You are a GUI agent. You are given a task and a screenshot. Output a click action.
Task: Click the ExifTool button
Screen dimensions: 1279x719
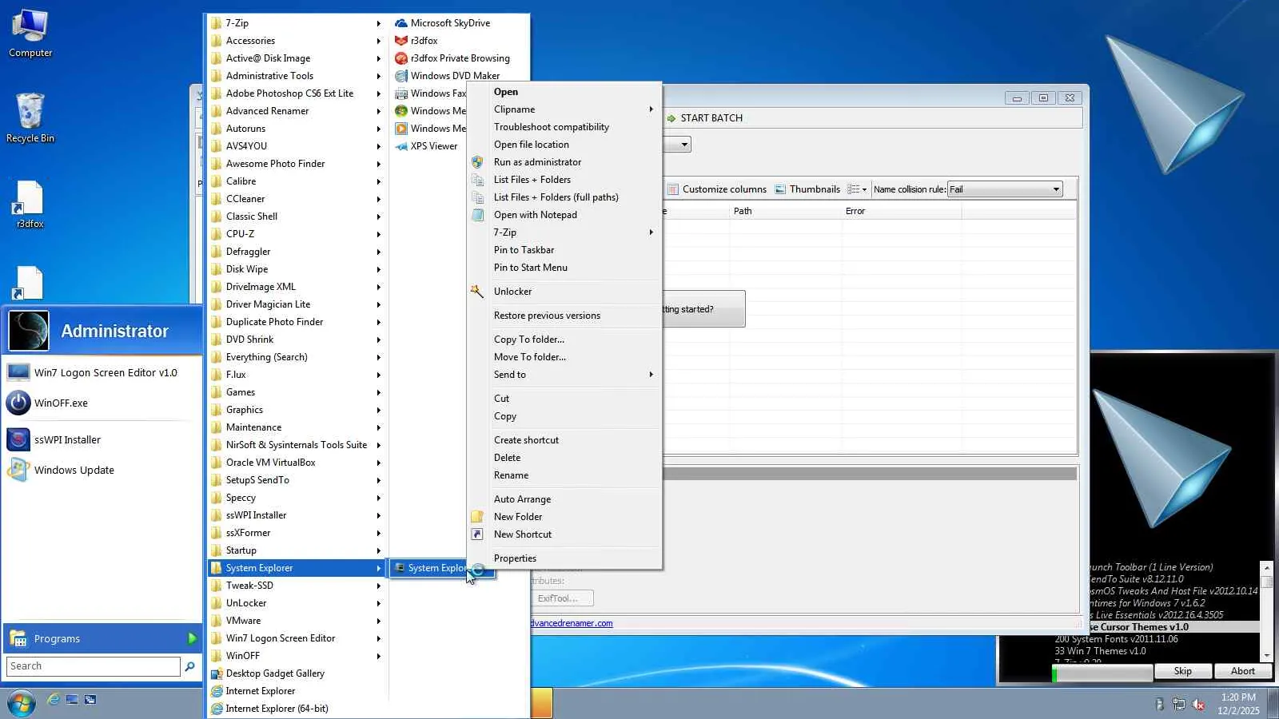(x=562, y=598)
